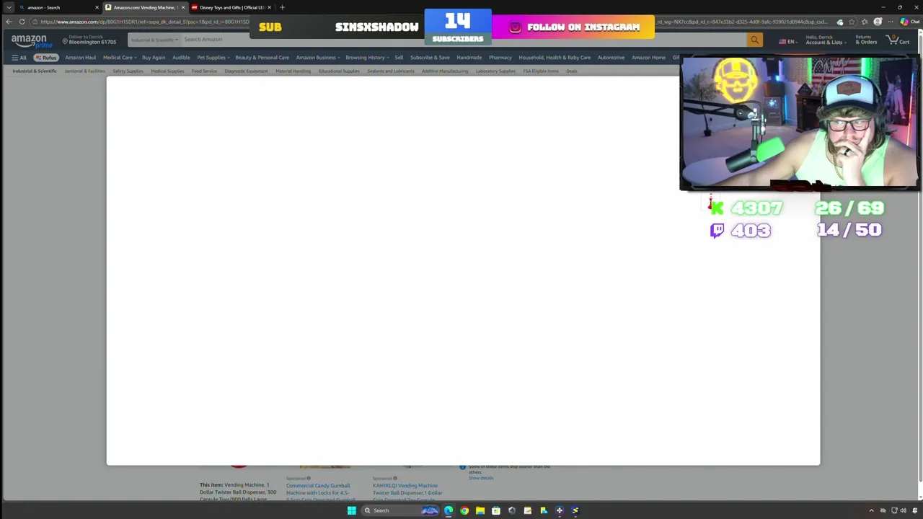Favorite this page with the star icon
Screen dimensions: 923x519
(852, 22)
